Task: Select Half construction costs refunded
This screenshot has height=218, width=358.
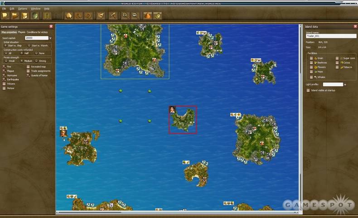Action: point(22,53)
